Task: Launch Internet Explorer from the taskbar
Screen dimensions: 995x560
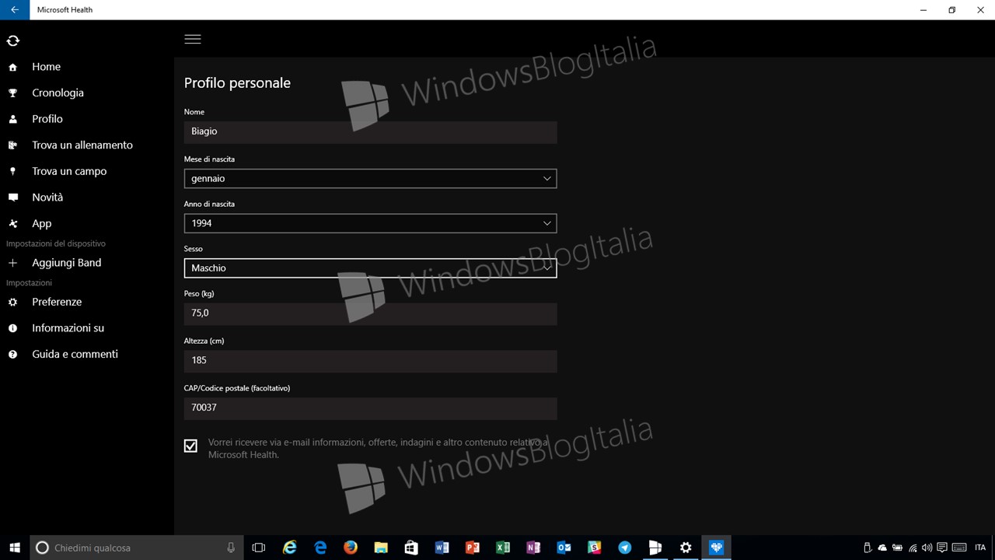Action: click(289, 548)
